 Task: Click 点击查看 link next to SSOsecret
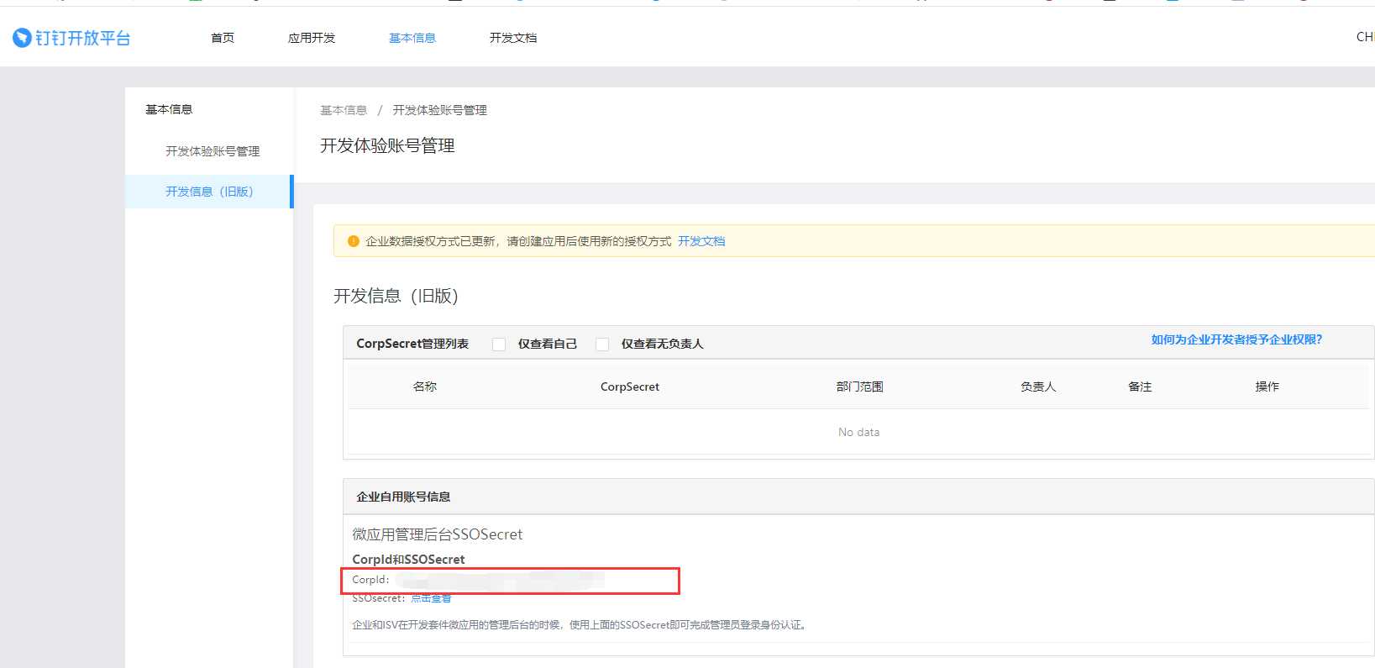[431, 598]
